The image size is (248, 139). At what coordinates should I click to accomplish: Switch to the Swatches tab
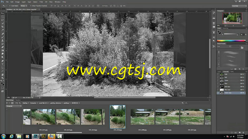(225, 28)
